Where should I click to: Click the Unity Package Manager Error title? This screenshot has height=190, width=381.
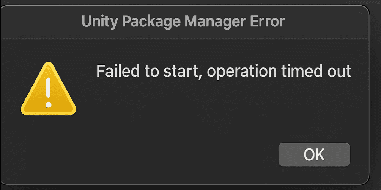(183, 22)
